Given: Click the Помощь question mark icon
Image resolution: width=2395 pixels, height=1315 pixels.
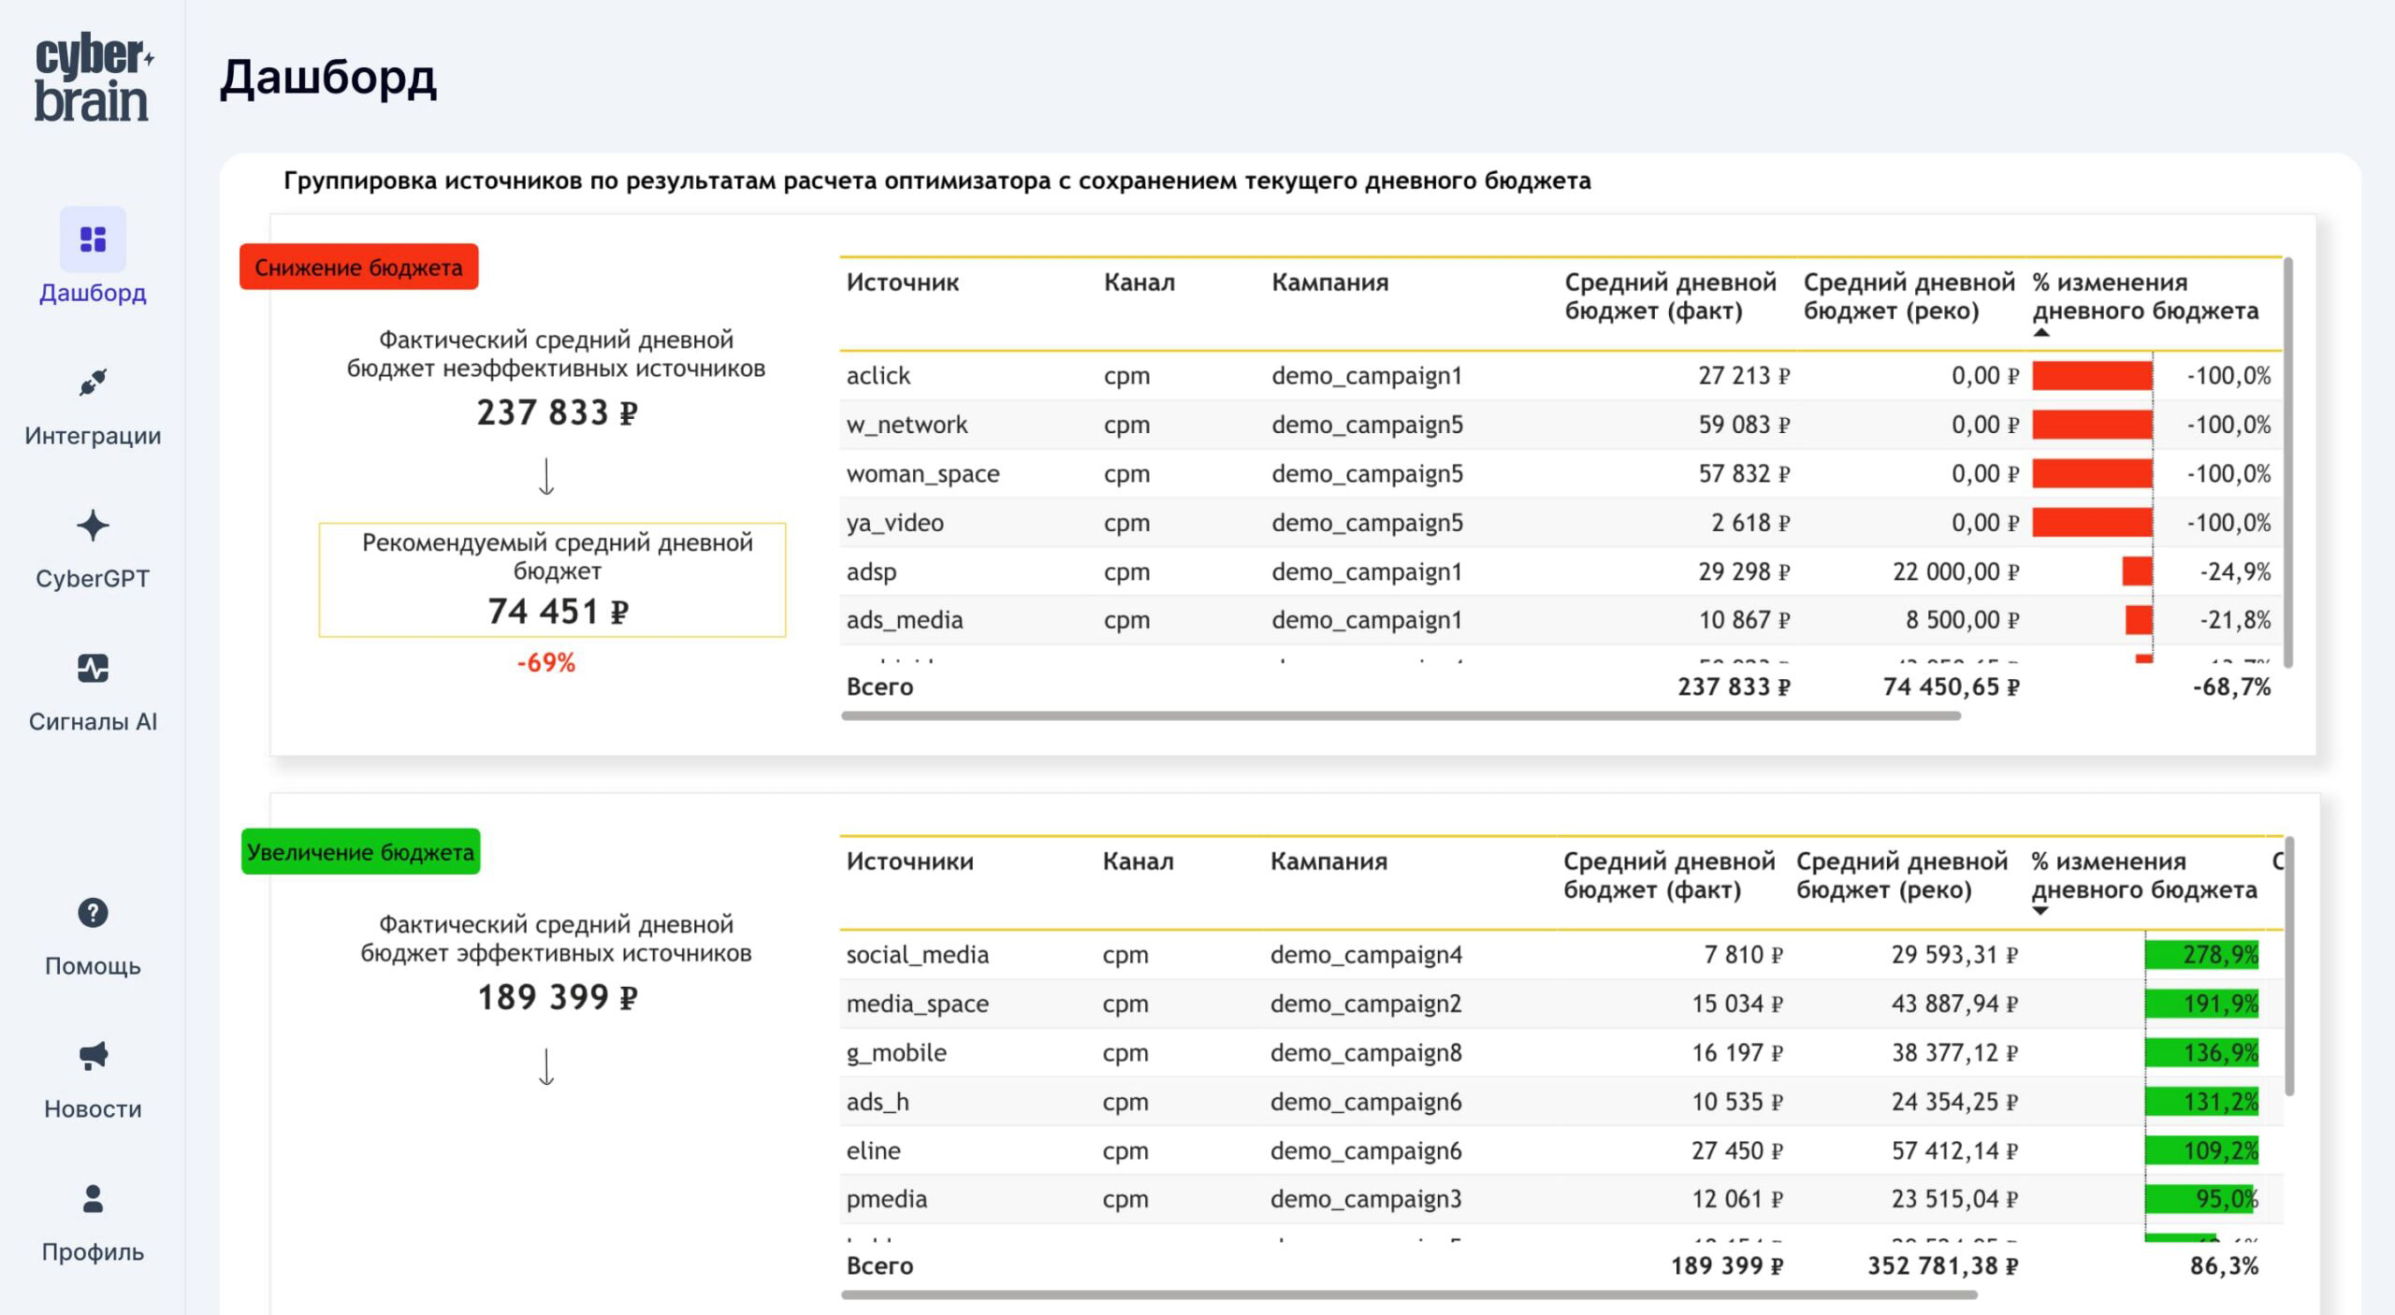Looking at the screenshot, I should [x=93, y=913].
